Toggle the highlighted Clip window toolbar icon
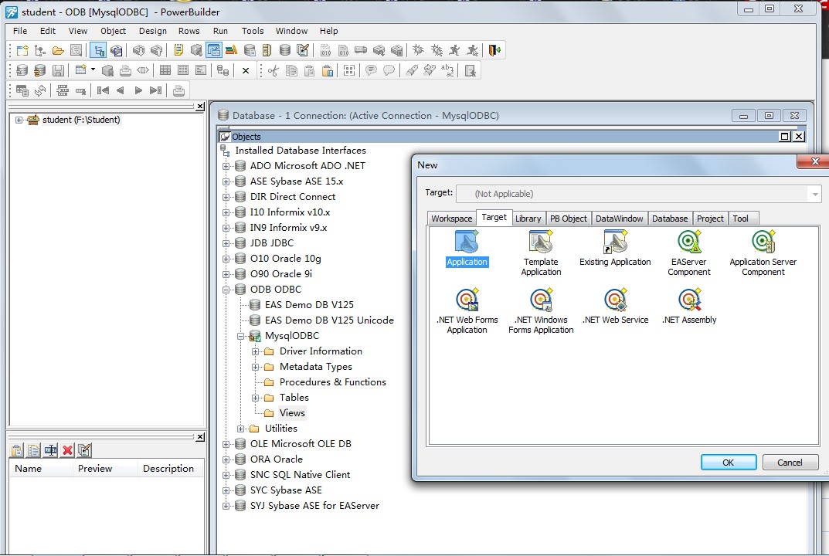The height and width of the screenshot is (556, 829). point(213,50)
